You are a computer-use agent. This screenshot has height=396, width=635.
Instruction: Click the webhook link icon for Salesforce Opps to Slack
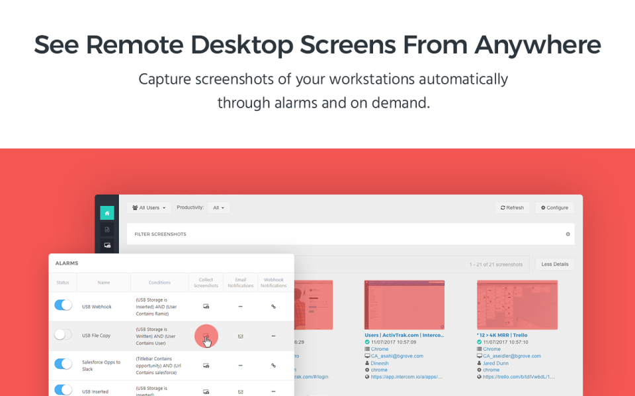(273, 366)
